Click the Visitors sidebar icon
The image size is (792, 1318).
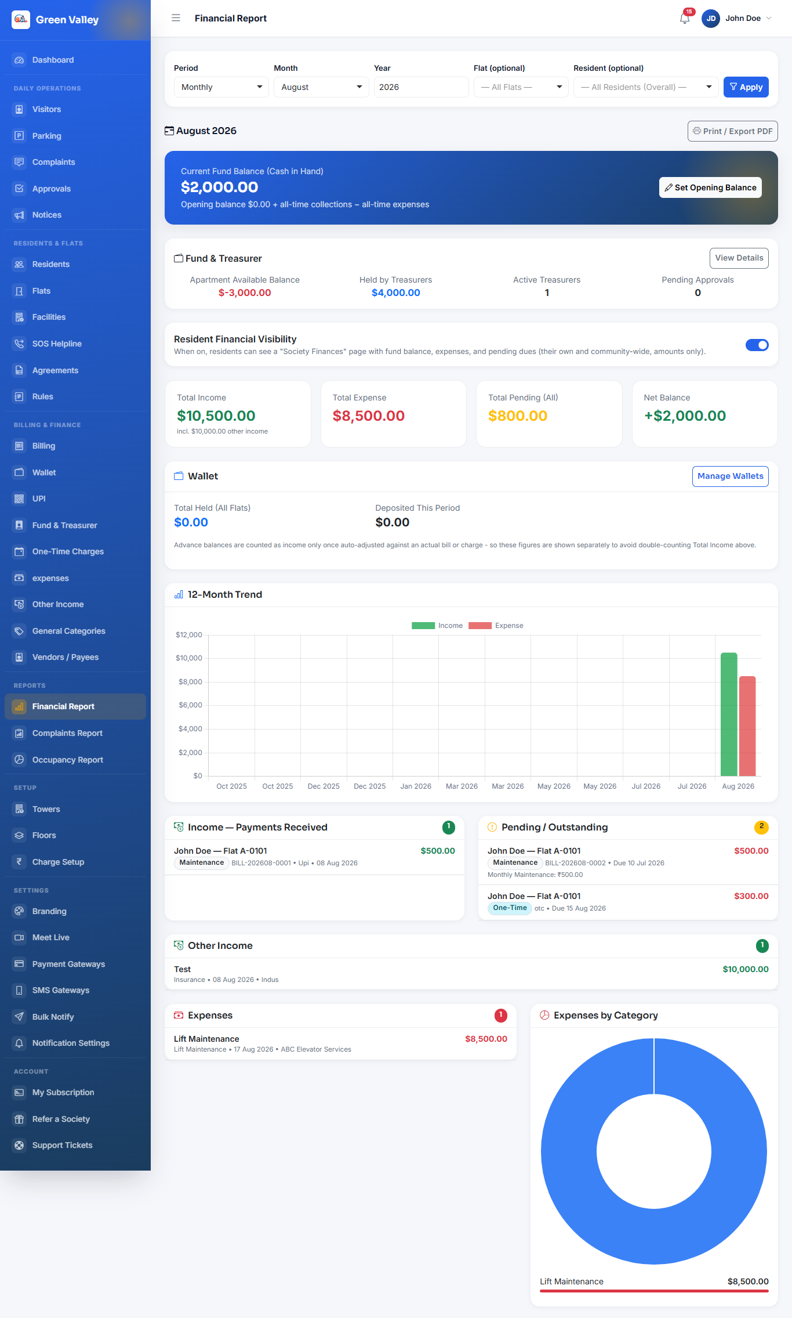coord(19,109)
